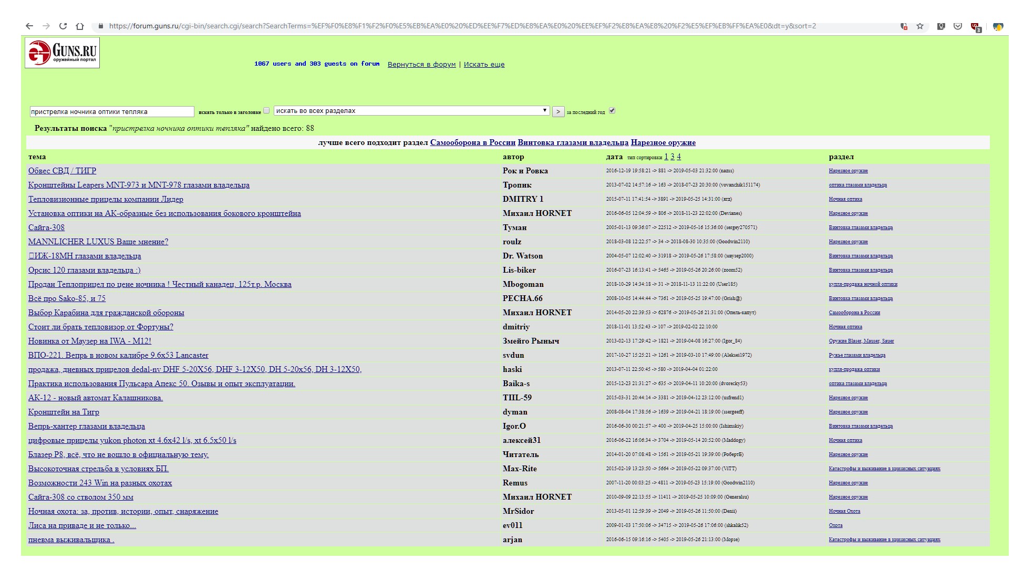
Task: Open 'Ночная оптика' section for Лидер topic
Action: [845, 199]
